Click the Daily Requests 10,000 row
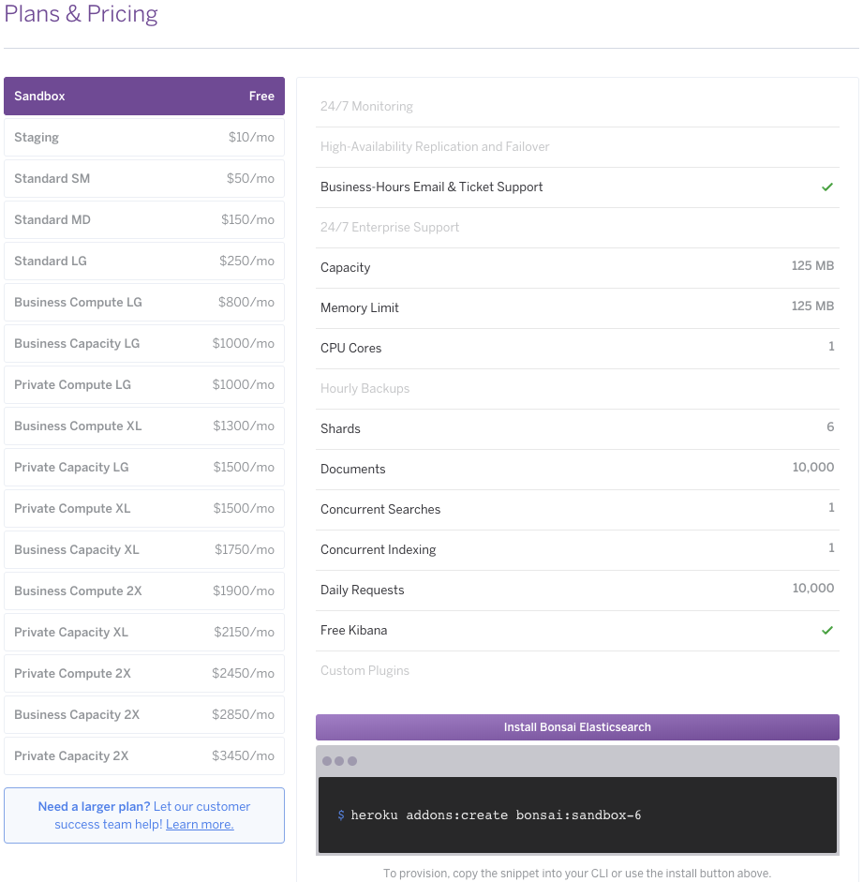 577,590
